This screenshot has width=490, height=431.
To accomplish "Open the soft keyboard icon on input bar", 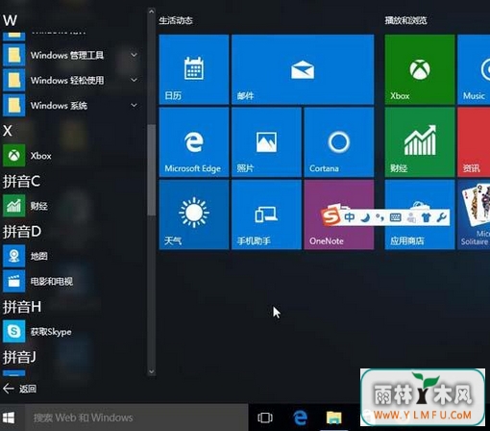I will (395, 217).
